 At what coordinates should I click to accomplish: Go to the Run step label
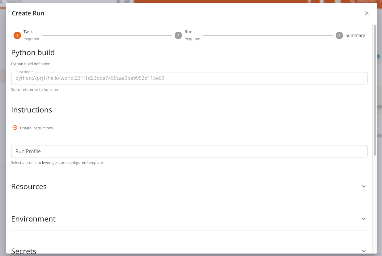(189, 32)
